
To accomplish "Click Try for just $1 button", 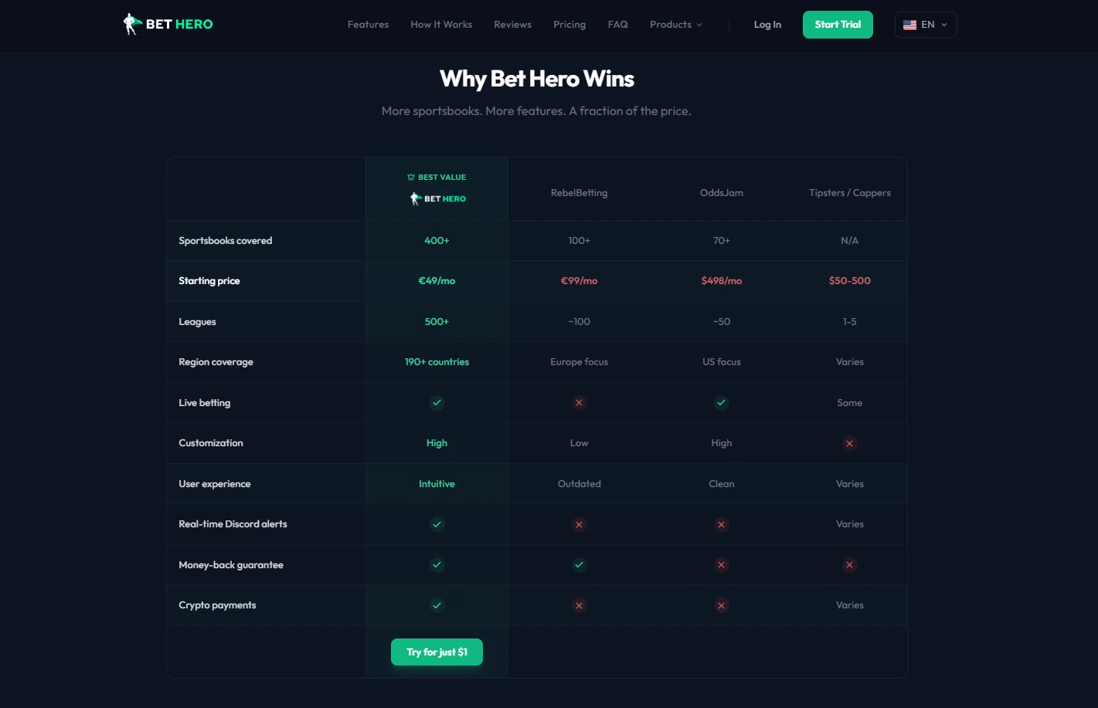I will (x=437, y=652).
